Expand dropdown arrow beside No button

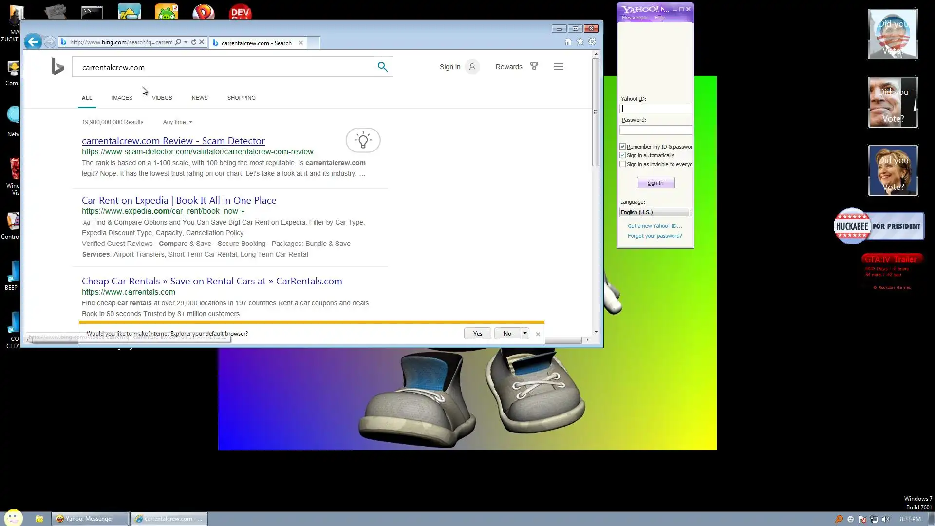pos(524,333)
